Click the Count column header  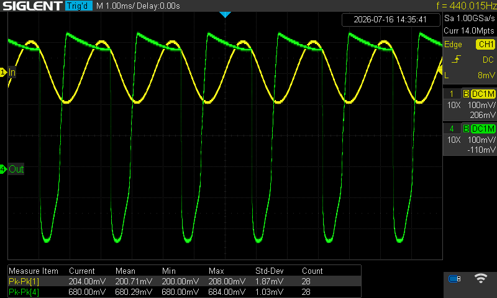click(x=312, y=271)
